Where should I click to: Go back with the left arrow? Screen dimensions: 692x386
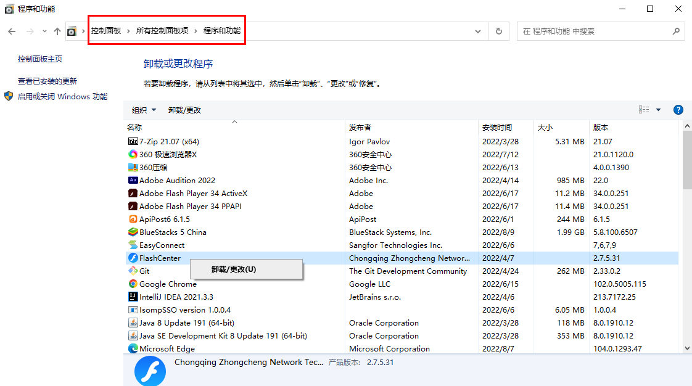pos(12,31)
